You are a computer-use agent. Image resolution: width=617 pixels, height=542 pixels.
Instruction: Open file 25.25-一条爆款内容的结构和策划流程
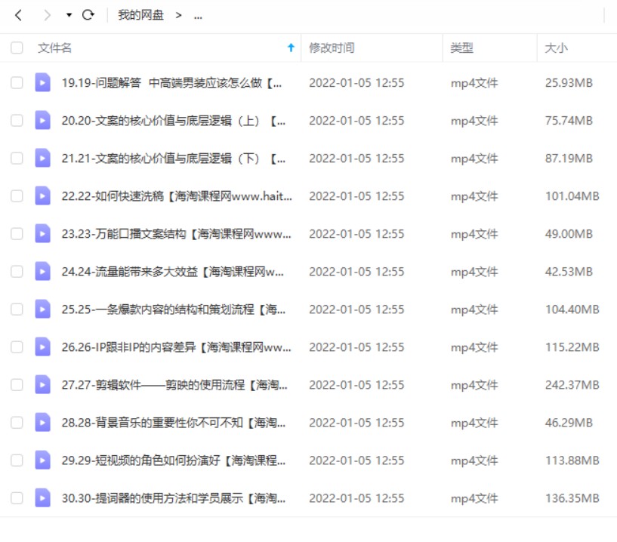tap(174, 309)
